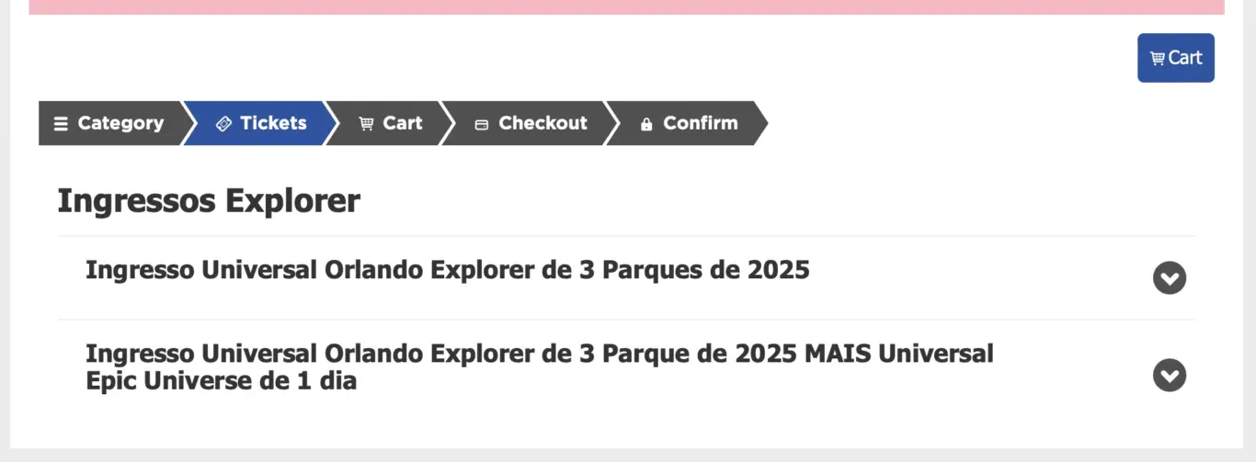Click the 'Epic Universe de 1 dia' text line
The height and width of the screenshot is (462, 1256).
(221, 380)
